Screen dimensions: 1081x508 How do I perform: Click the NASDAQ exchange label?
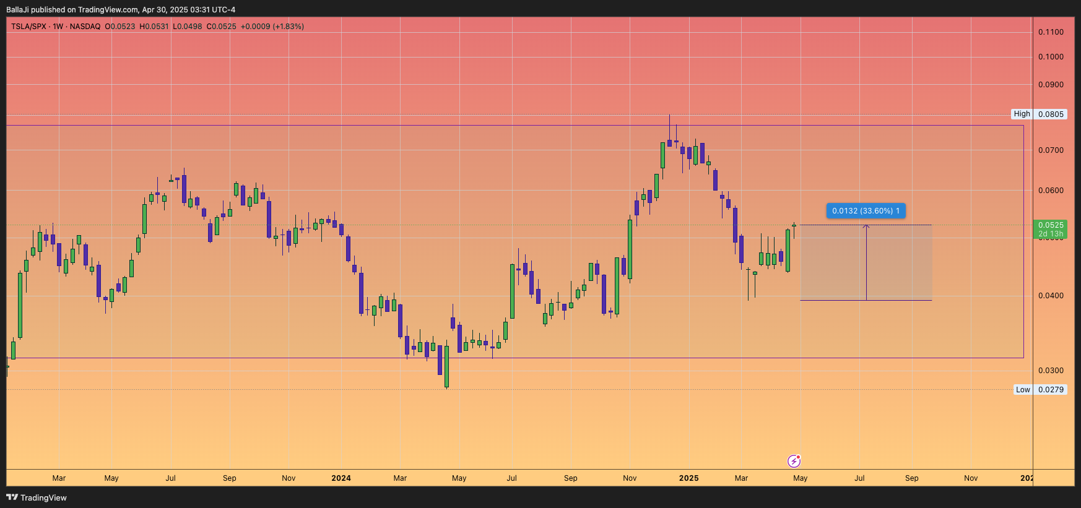(85, 27)
